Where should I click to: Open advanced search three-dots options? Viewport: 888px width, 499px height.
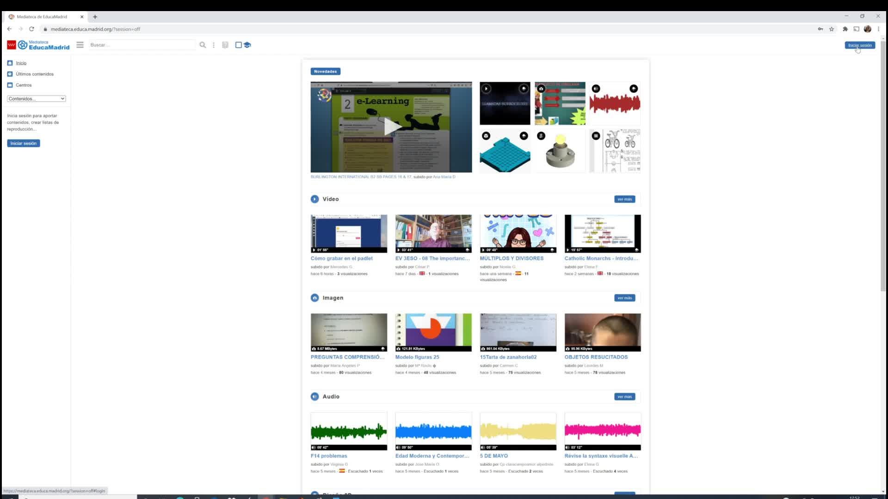click(214, 45)
